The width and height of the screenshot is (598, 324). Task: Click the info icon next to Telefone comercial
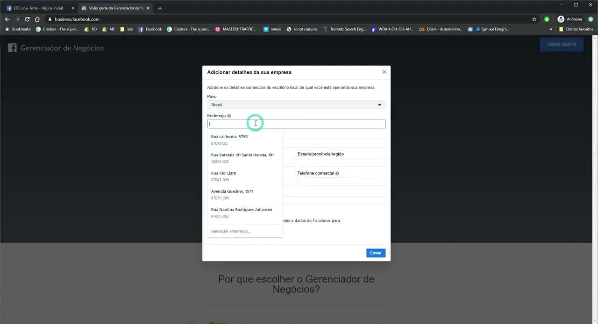[337, 173]
